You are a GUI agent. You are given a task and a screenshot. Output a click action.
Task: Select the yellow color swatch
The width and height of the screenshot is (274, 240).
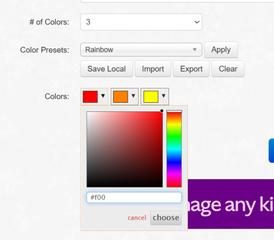point(151,97)
